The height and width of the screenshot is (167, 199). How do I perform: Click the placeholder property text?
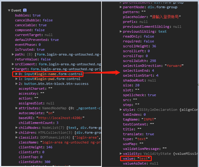(x=152, y=17)
